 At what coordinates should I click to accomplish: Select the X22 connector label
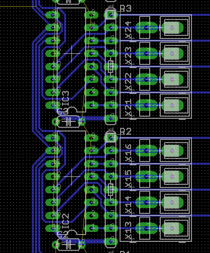point(129,82)
